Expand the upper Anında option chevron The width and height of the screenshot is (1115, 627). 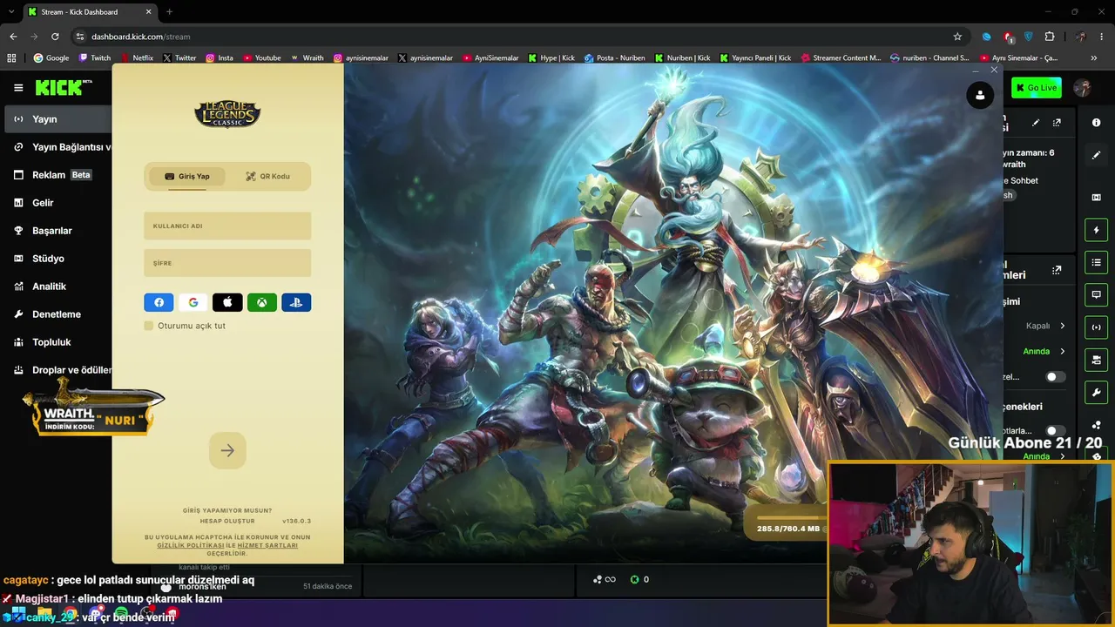click(x=1062, y=352)
